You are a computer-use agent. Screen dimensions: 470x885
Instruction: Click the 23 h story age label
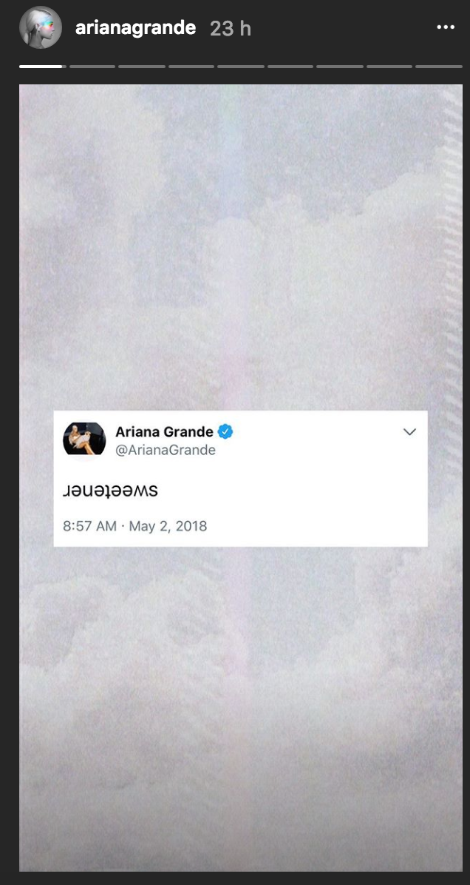231,28
